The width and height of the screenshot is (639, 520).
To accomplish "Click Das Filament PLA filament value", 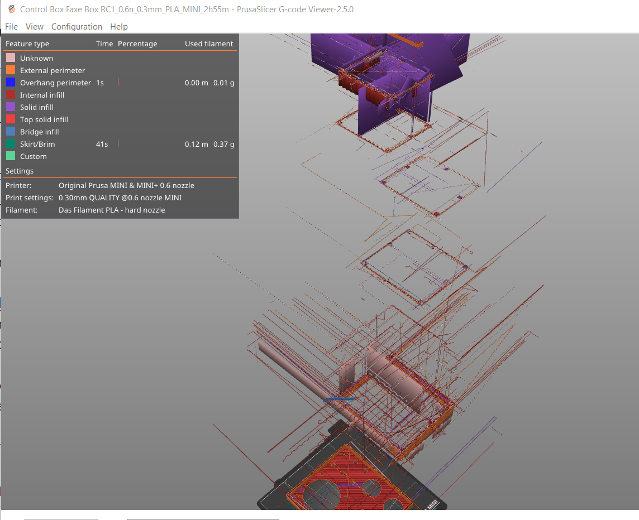I will tap(112, 210).
